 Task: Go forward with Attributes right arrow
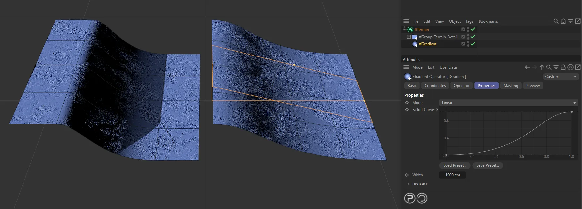click(x=534, y=67)
